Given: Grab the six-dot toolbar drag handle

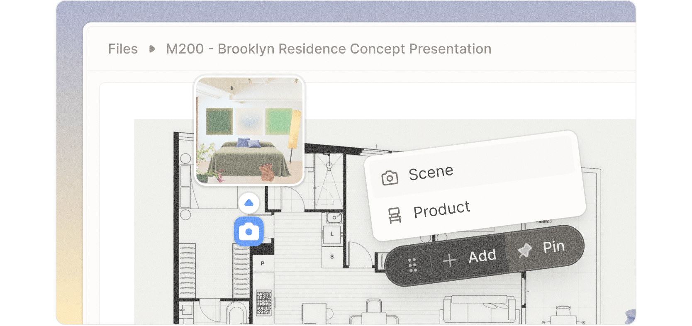Looking at the screenshot, I should point(412,265).
